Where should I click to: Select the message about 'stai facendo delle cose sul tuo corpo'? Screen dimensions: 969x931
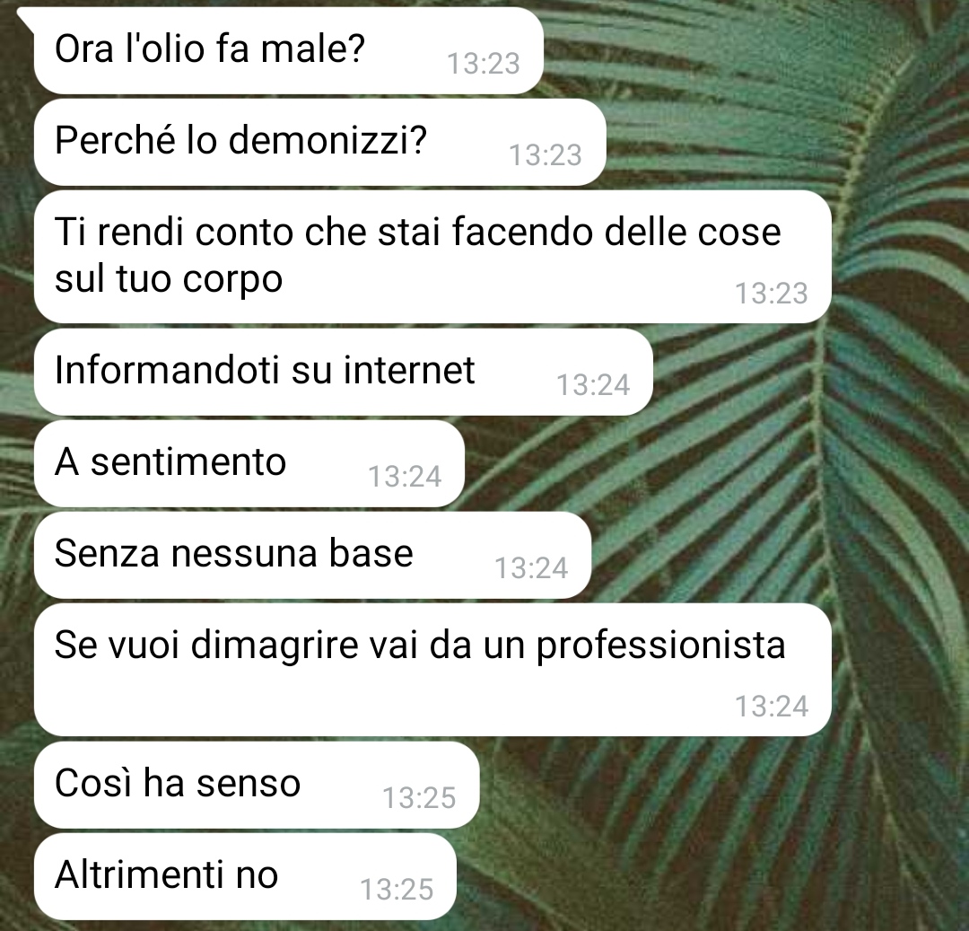pyautogui.click(x=432, y=257)
